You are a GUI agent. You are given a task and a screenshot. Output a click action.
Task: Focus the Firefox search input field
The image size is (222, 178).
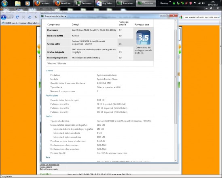201,17
